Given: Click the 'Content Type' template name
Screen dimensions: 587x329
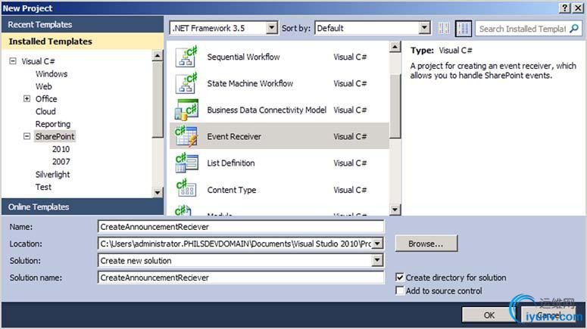Looking at the screenshot, I should (x=231, y=190).
